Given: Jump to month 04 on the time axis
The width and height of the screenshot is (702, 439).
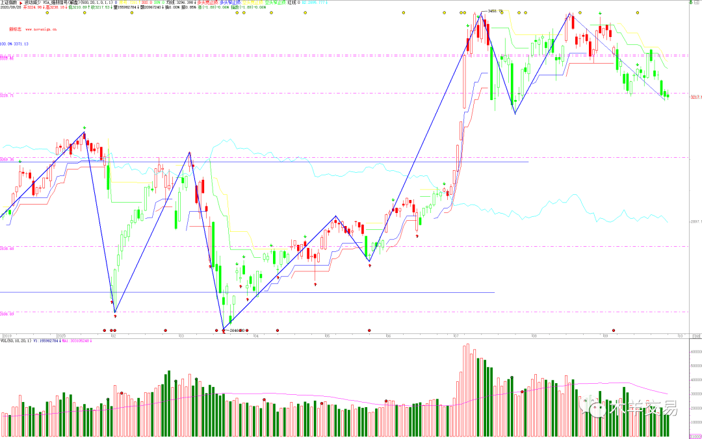Looking at the screenshot, I should pos(255,336).
